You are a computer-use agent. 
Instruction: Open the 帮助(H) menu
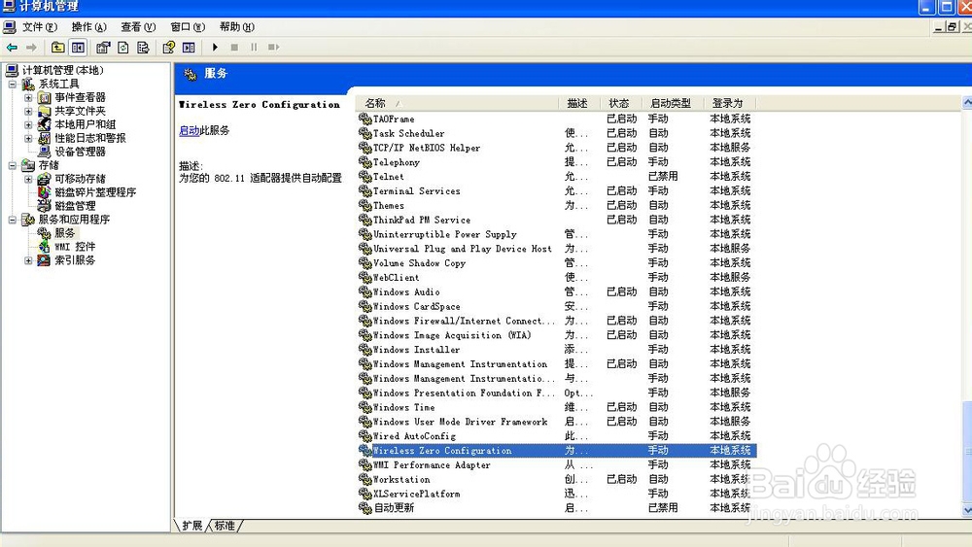point(237,27)
